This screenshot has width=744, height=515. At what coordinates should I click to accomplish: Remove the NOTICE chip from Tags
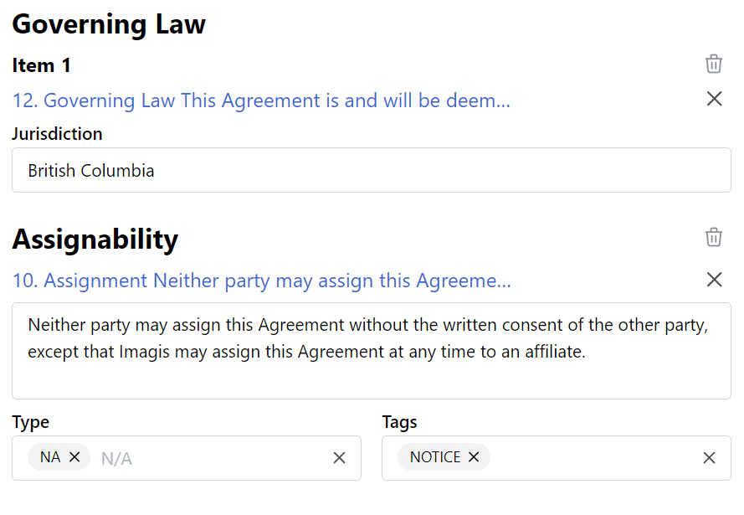[474, 457]
